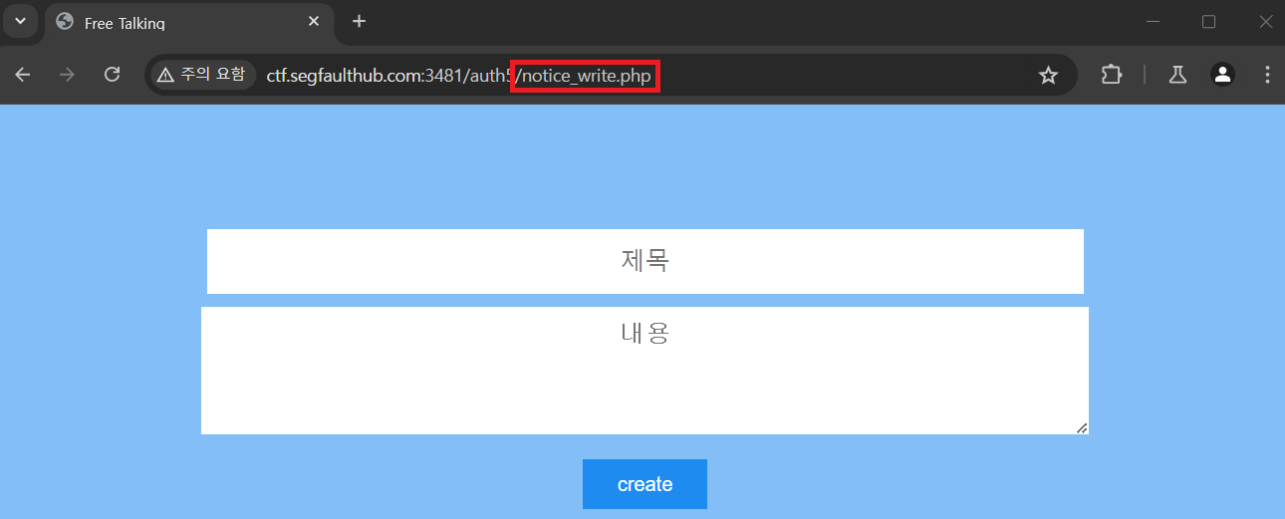This screenshot has height=519, width=1285.
Task: Open the tab search dropdown arrow
Action: pyautogui.click(x=21, y=21)
